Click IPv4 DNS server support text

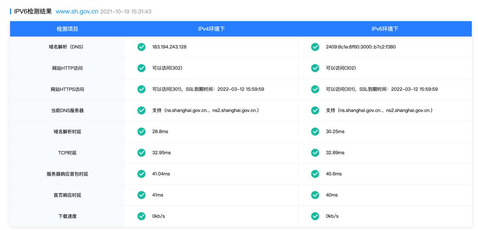[x=205, y=110]
